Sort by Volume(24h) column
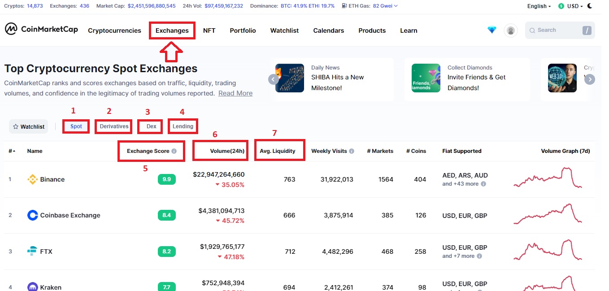 [x=227, y=151]
